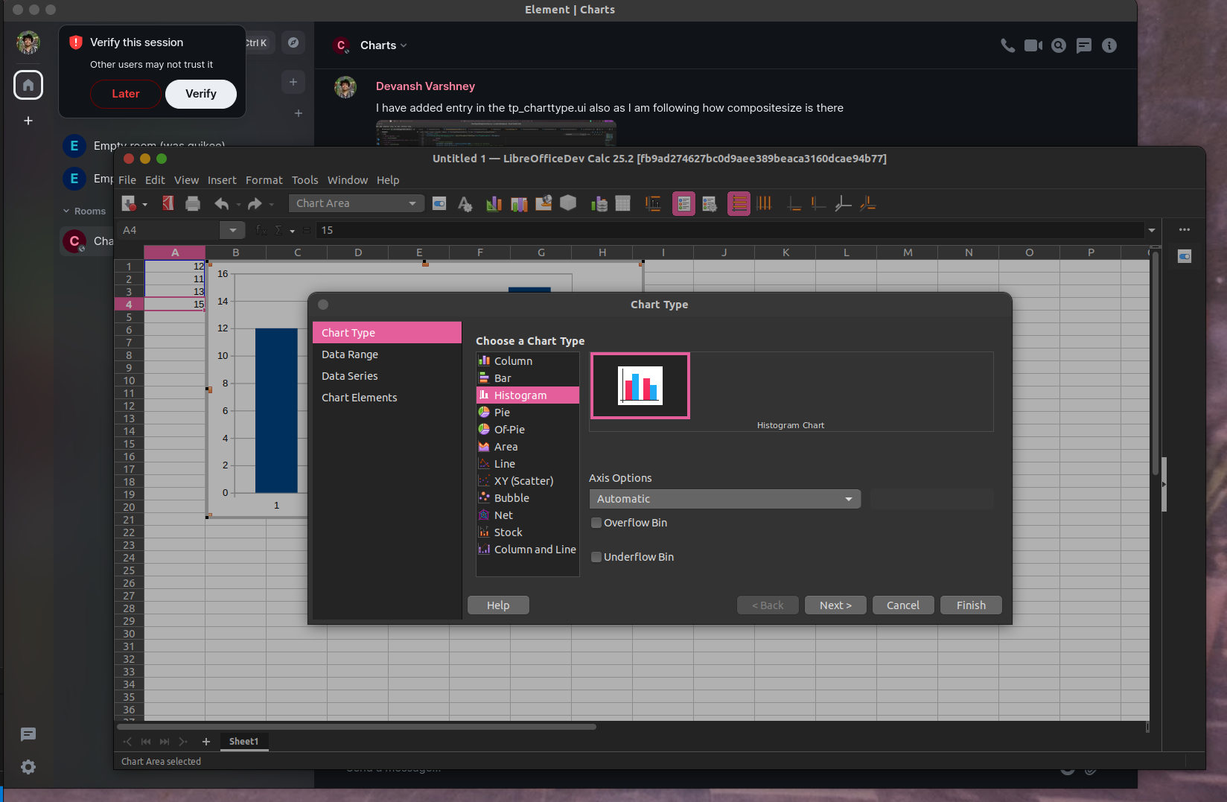1227x802 pixels.
Task: Click the X Axis toolbar icon
Action: click(x=794, y=203)
